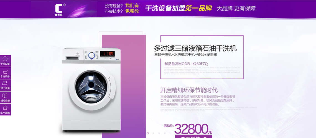Click the 大品牌 更有保障 header text
The width and height of the screenshot is (316, 138).
pos(236,9)
